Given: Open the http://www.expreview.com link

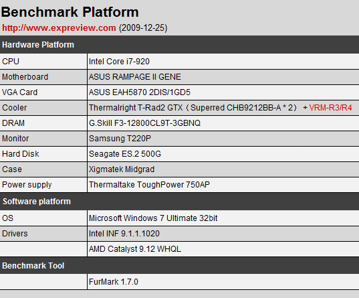Looking at the screenshot, I should pos(59,28).
